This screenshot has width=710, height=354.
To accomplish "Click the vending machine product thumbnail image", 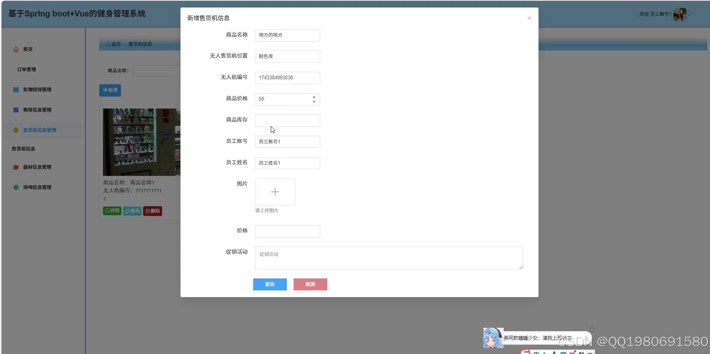I will point(141,142).
